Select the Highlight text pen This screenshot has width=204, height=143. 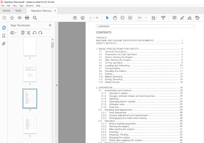pos(182,18)
